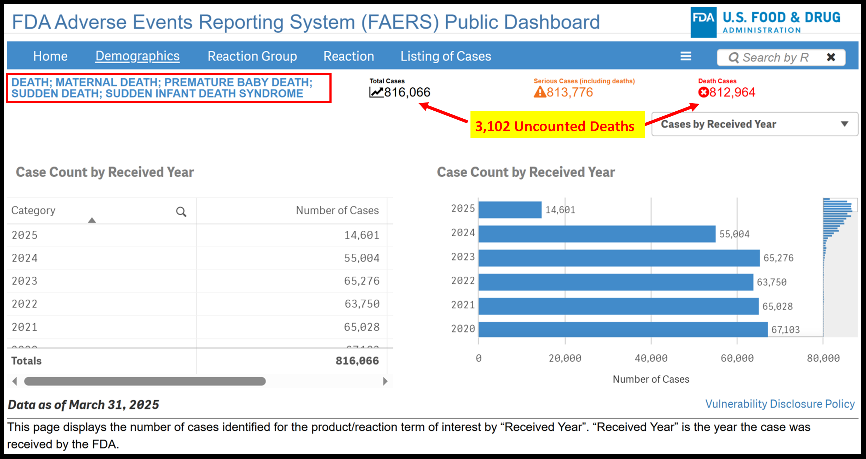The width and height of the screenshot is (866, 459).
Task: Select the 2023 bar in the chart
Action: click(619, 258)
